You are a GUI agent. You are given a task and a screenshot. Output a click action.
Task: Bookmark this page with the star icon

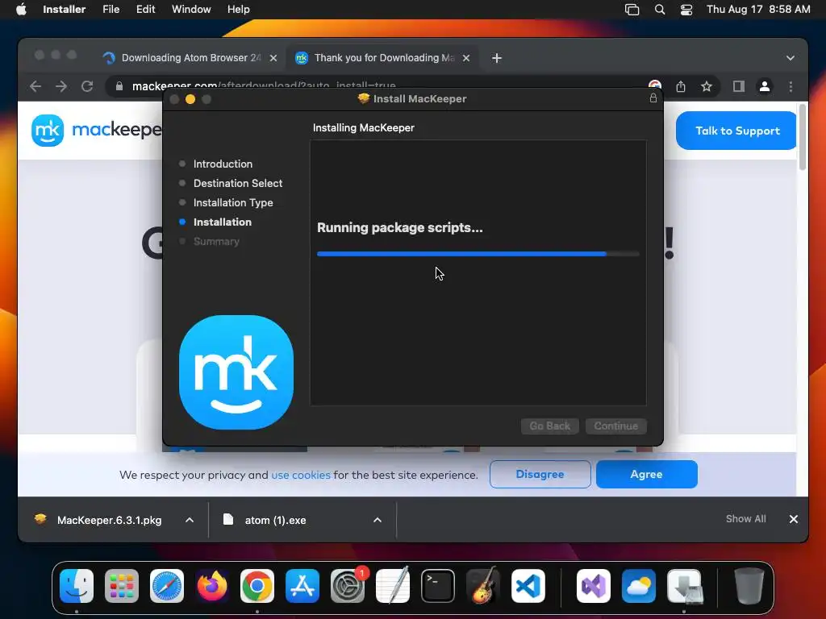point(707,85)
